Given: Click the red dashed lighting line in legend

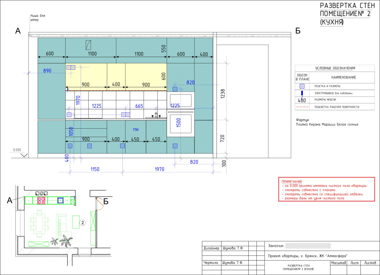Looking at the screenshot, I should (x=302, y=107).
